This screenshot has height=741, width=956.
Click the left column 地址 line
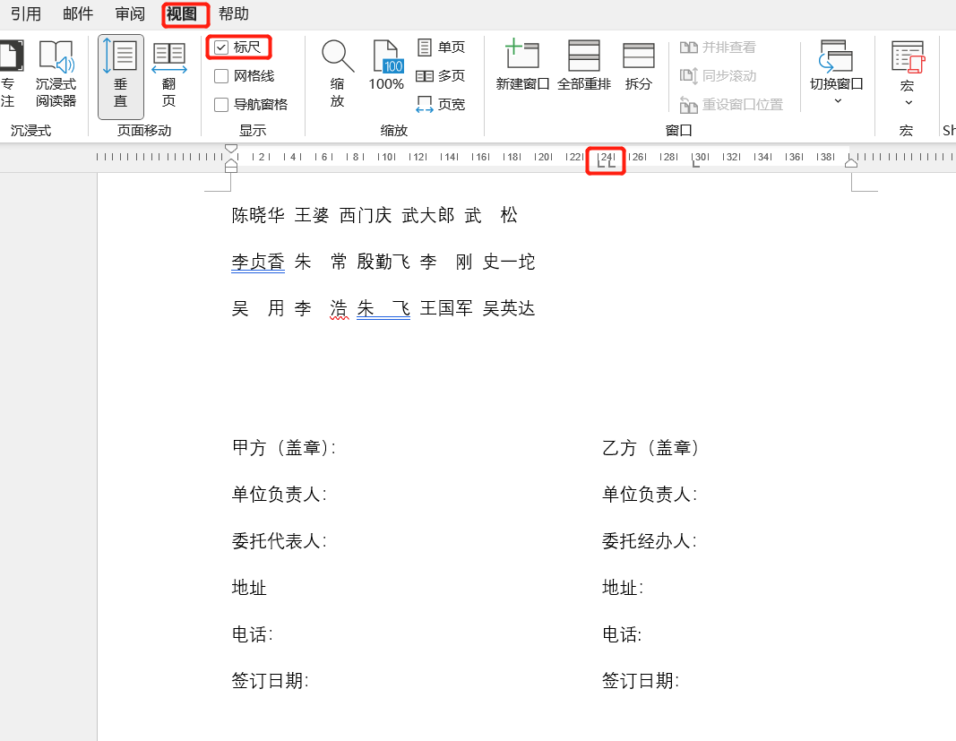click(249, 587)
